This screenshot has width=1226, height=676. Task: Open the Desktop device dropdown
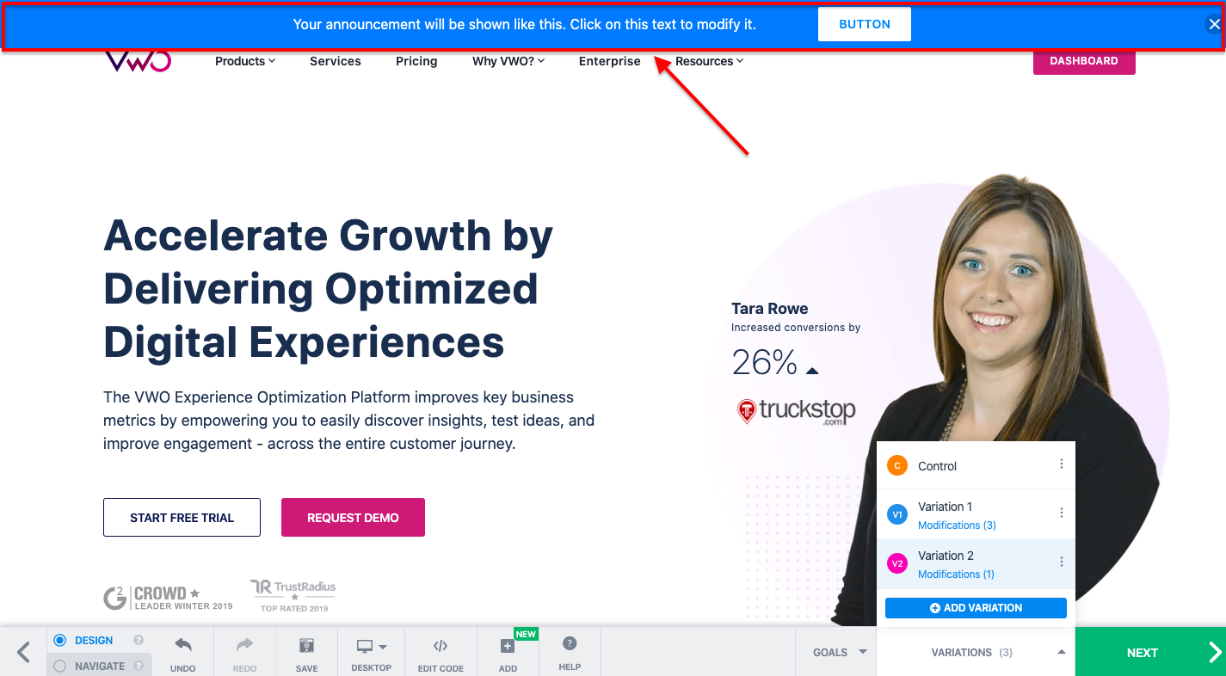[371, 652]
